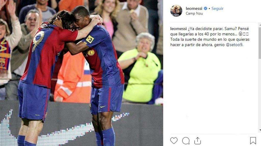Image resolution: width=261 pixels, height=146 pixels.
Task: Click the post photo of two players
Action: tap(81, 73)
